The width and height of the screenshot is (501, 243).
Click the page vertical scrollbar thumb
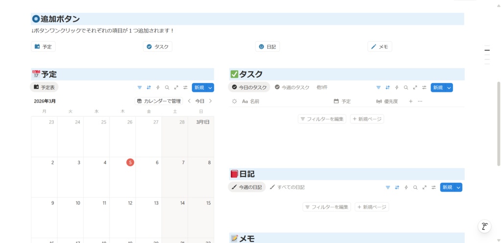click(499, 124)
